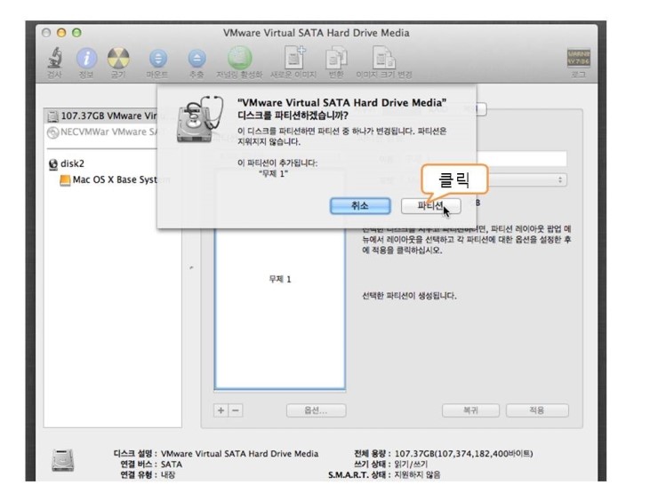Click the 디스크 설명 VMware Virtual SATA text
Screen dimensions: 658x493
tap(216, 454)
